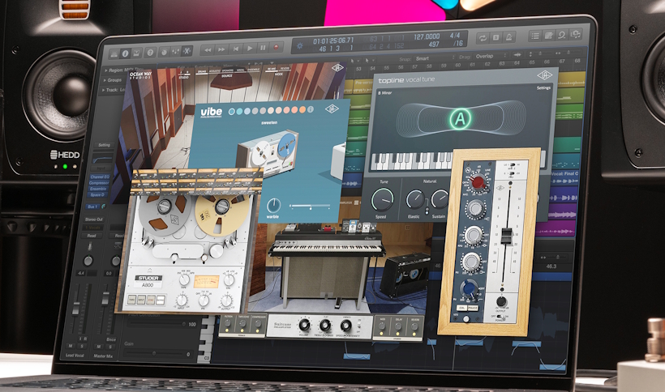Toggle Solo mode S button in control bar
665x392 pixels.
pyautogui.click(x=496, y=38)
